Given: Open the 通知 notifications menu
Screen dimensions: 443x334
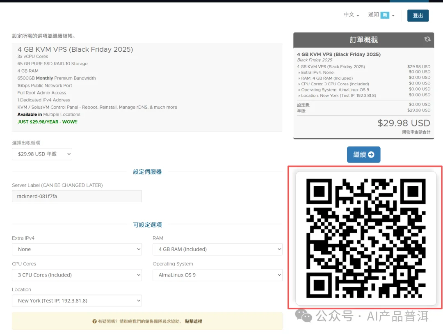Looking at the screenshot, I should point(381,15).
